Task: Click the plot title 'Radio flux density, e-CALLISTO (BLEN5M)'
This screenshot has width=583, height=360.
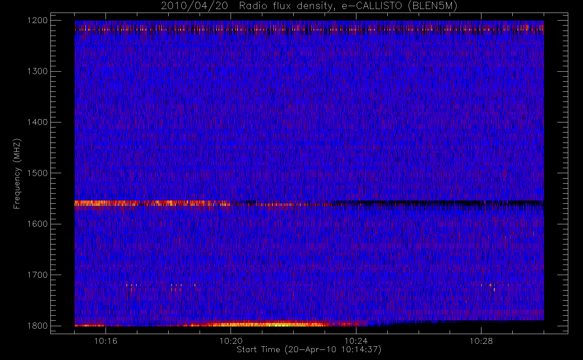Action: tap(348, 6)
